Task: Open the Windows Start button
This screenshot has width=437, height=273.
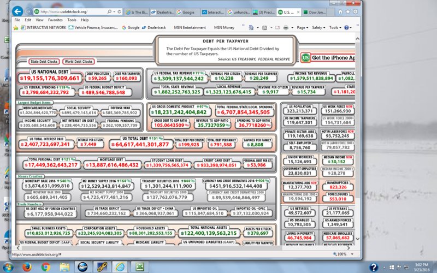Action: point(8,267)
